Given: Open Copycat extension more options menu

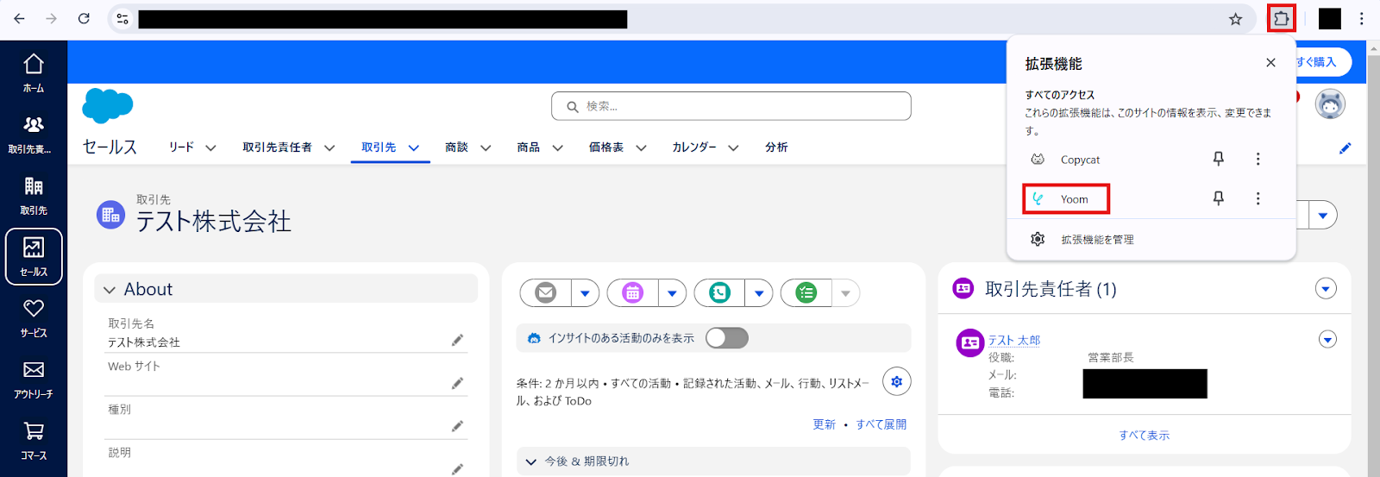Looking at the screenshot, I should 1258,159.
